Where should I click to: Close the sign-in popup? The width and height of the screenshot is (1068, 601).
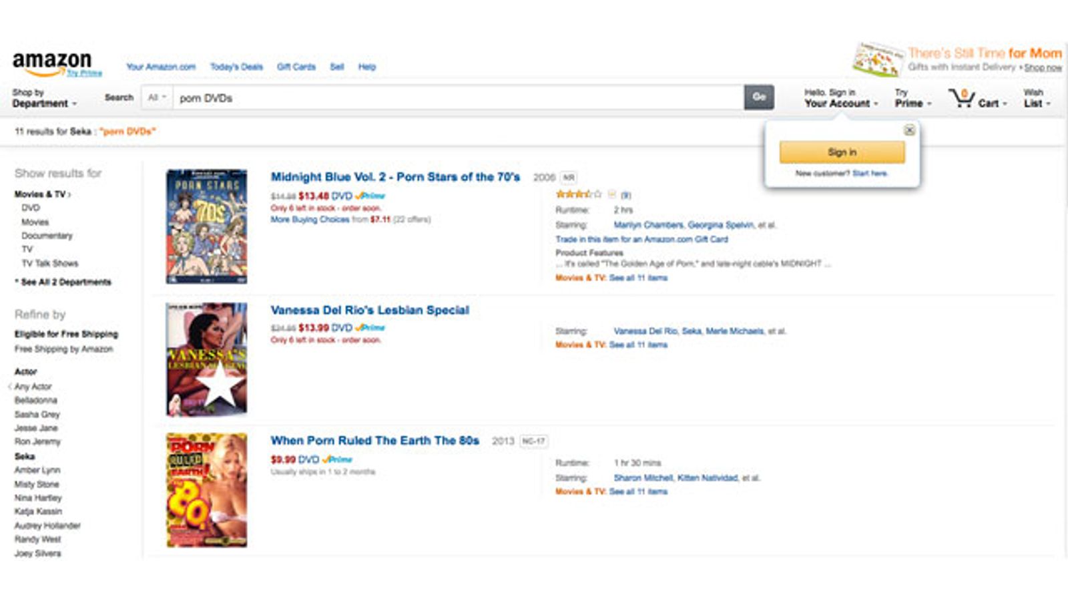click(x=909, y=130)
